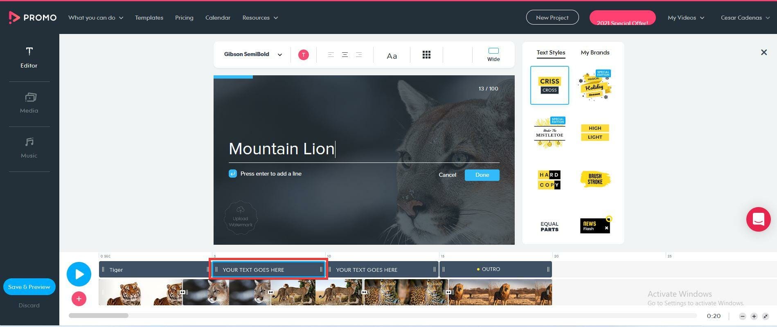Open the Editor panel in sidebar
777x327 pixels.
29,57
